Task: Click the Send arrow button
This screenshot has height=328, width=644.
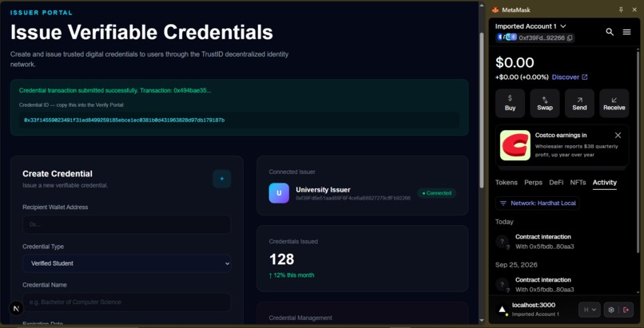Action: (x=579, y=103)
